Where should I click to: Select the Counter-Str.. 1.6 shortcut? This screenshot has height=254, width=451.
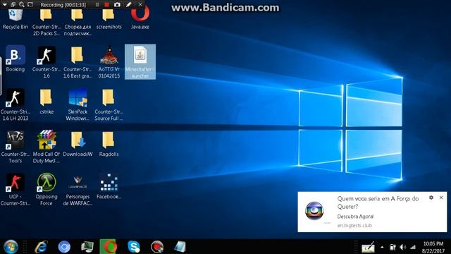click(47, 62)
